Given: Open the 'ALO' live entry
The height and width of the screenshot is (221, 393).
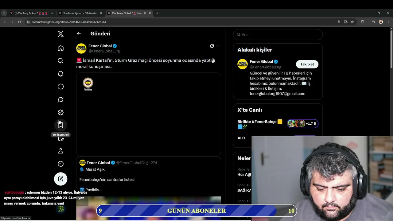Looking at the screenshot, I should 241,138.
